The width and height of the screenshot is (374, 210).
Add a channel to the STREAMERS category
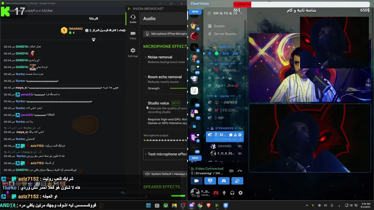[x=240, y=128]
